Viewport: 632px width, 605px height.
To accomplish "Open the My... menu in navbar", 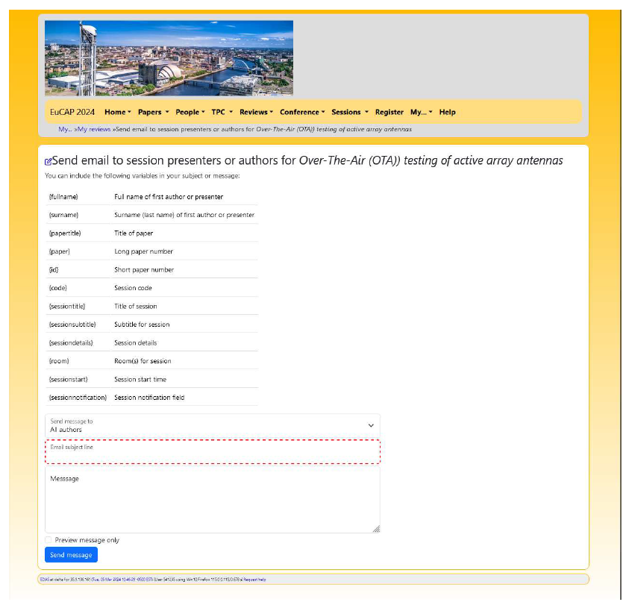I will pos(421,112).
